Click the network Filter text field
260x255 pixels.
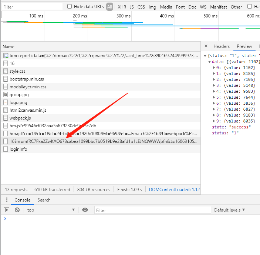click(32, 7)
